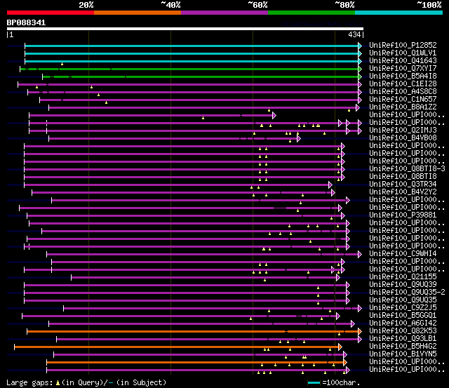This screenshot has height=388, width=449.
Task: Click the yellow gap marker icon in the legend
Action: click(x=58, y=382)
